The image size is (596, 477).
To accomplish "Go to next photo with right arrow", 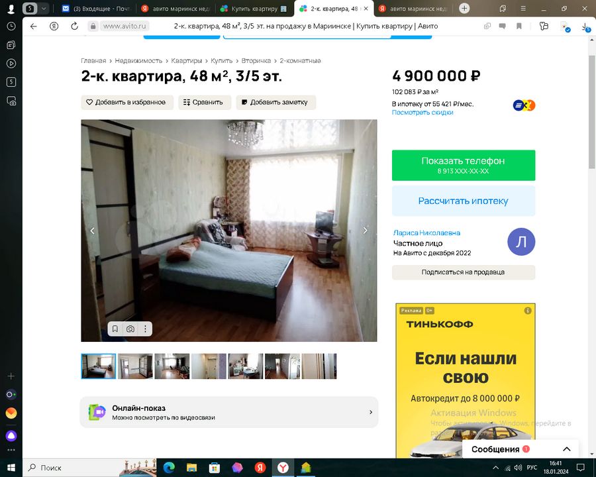I will [365, 231].
